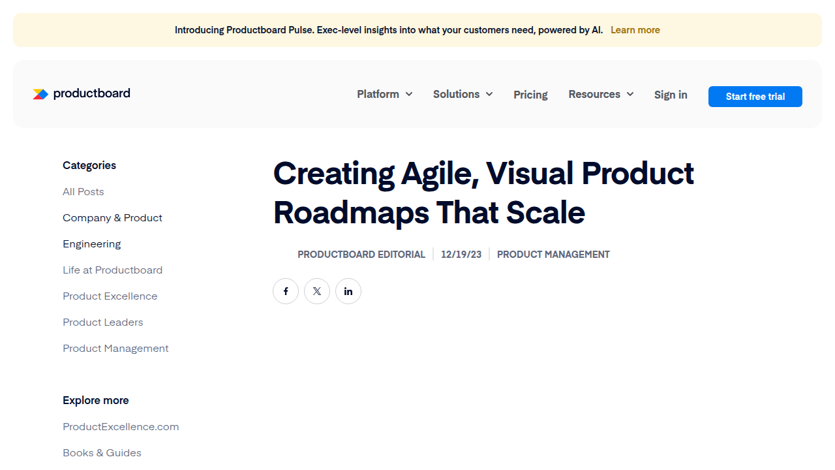The height and width of the screenshot is (470, 835).
Task: Select the Life at Productboard category
Action: [x=112, y=270]
